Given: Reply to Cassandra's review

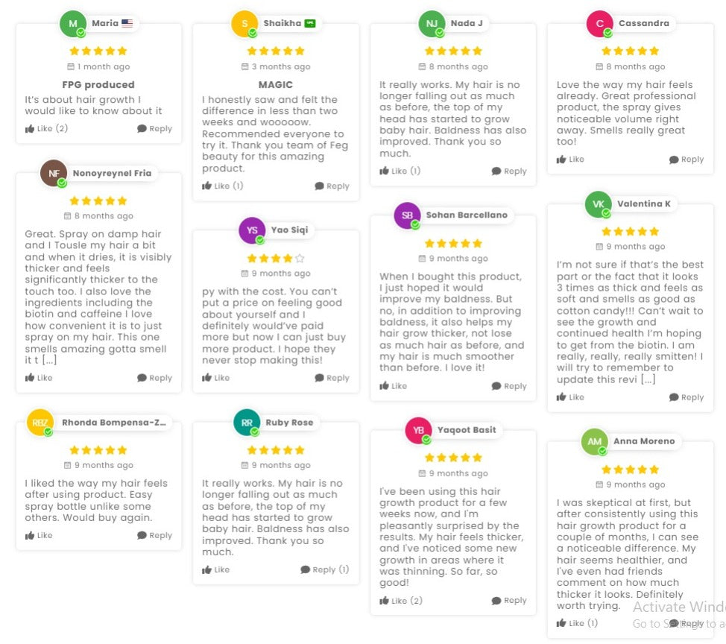Looking at the screenshot, I should 686,160.
